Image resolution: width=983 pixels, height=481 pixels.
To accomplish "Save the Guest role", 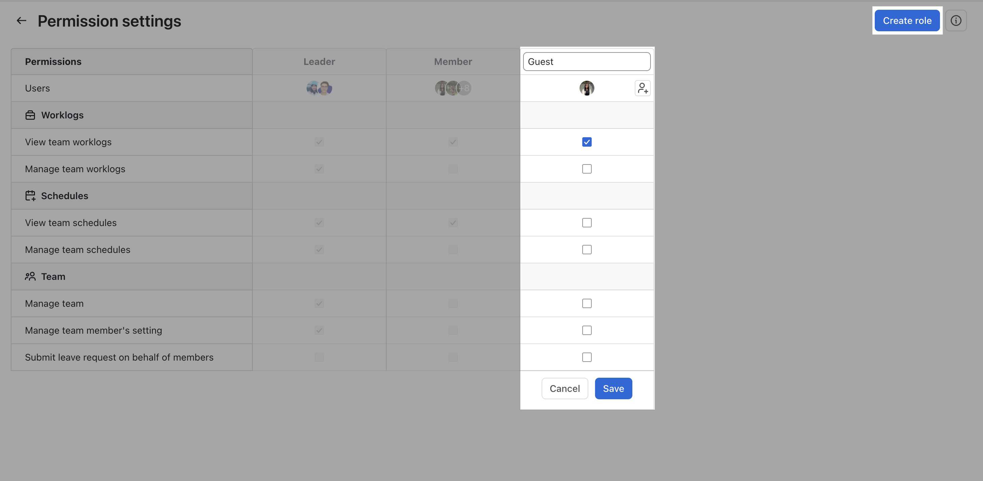I will [613, 388].
